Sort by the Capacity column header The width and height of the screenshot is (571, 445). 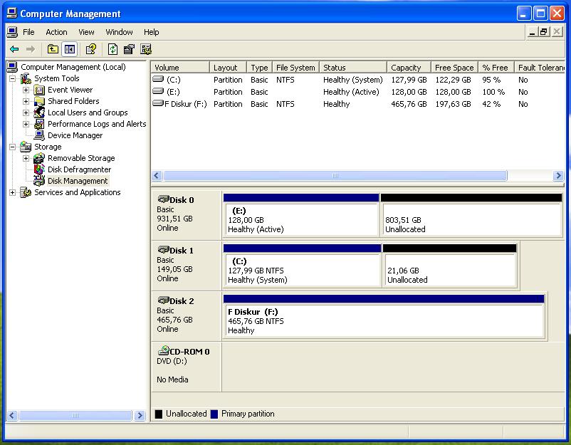tap(407, 68)
